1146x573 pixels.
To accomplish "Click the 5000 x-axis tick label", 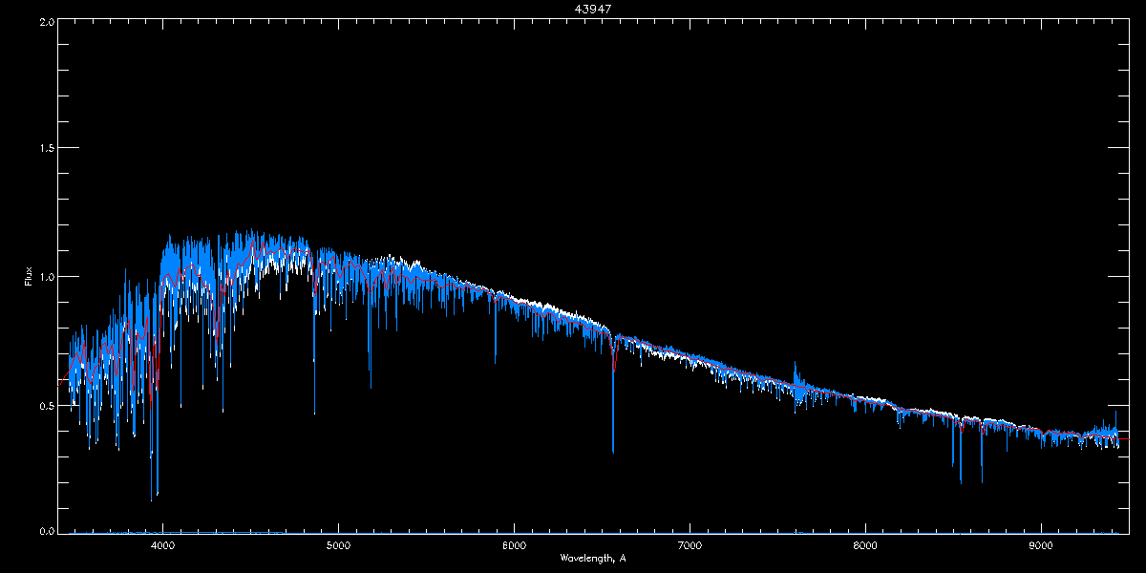I will pyautogui.click(x=338, y=546).
